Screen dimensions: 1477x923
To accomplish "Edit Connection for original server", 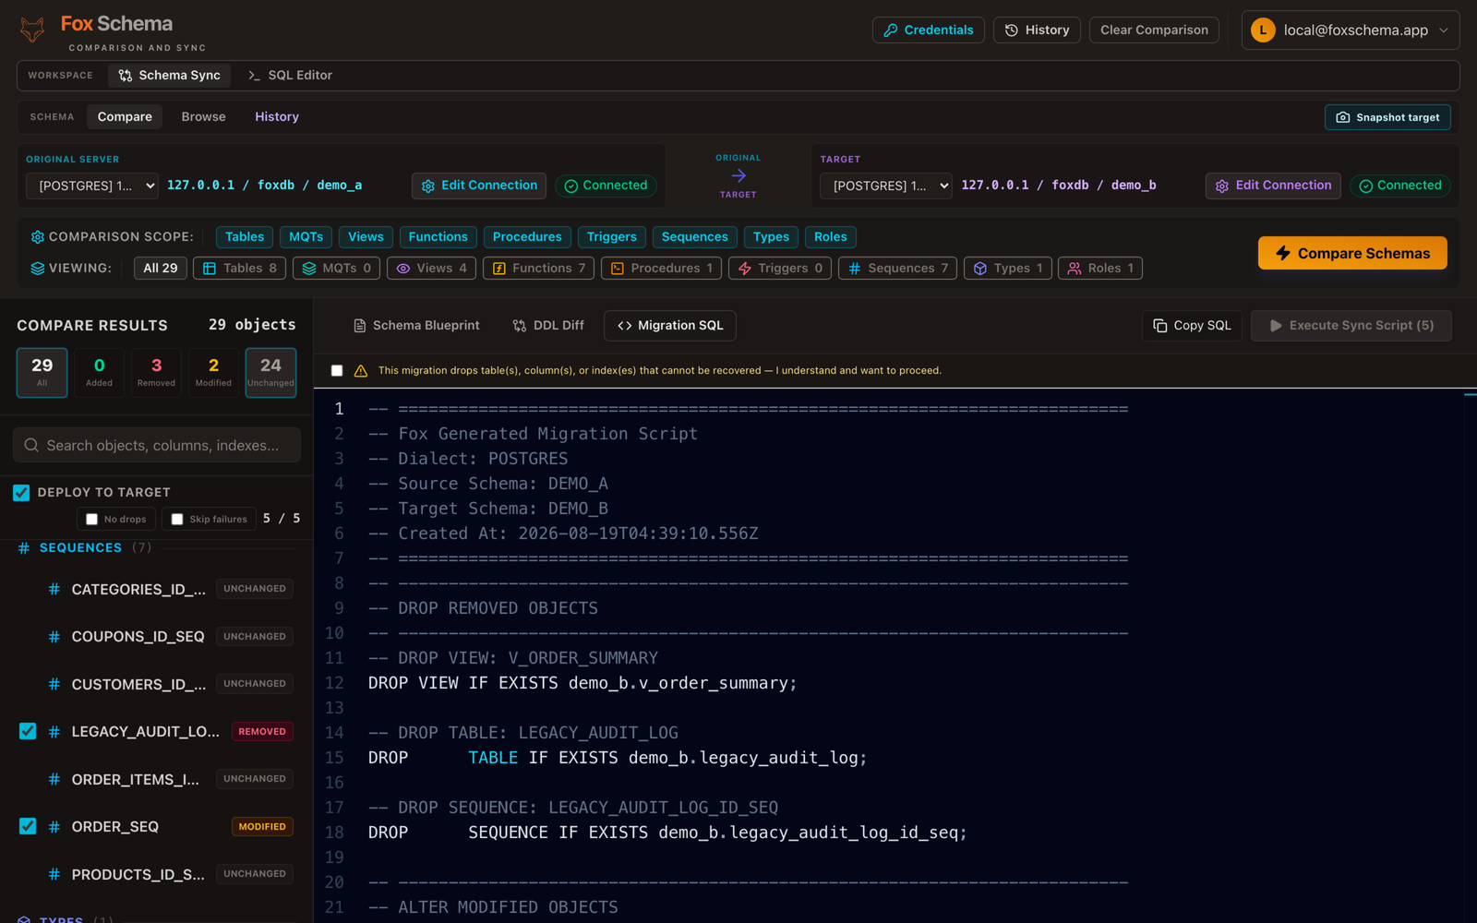I will pyautogui.click(x=479, y=186).
